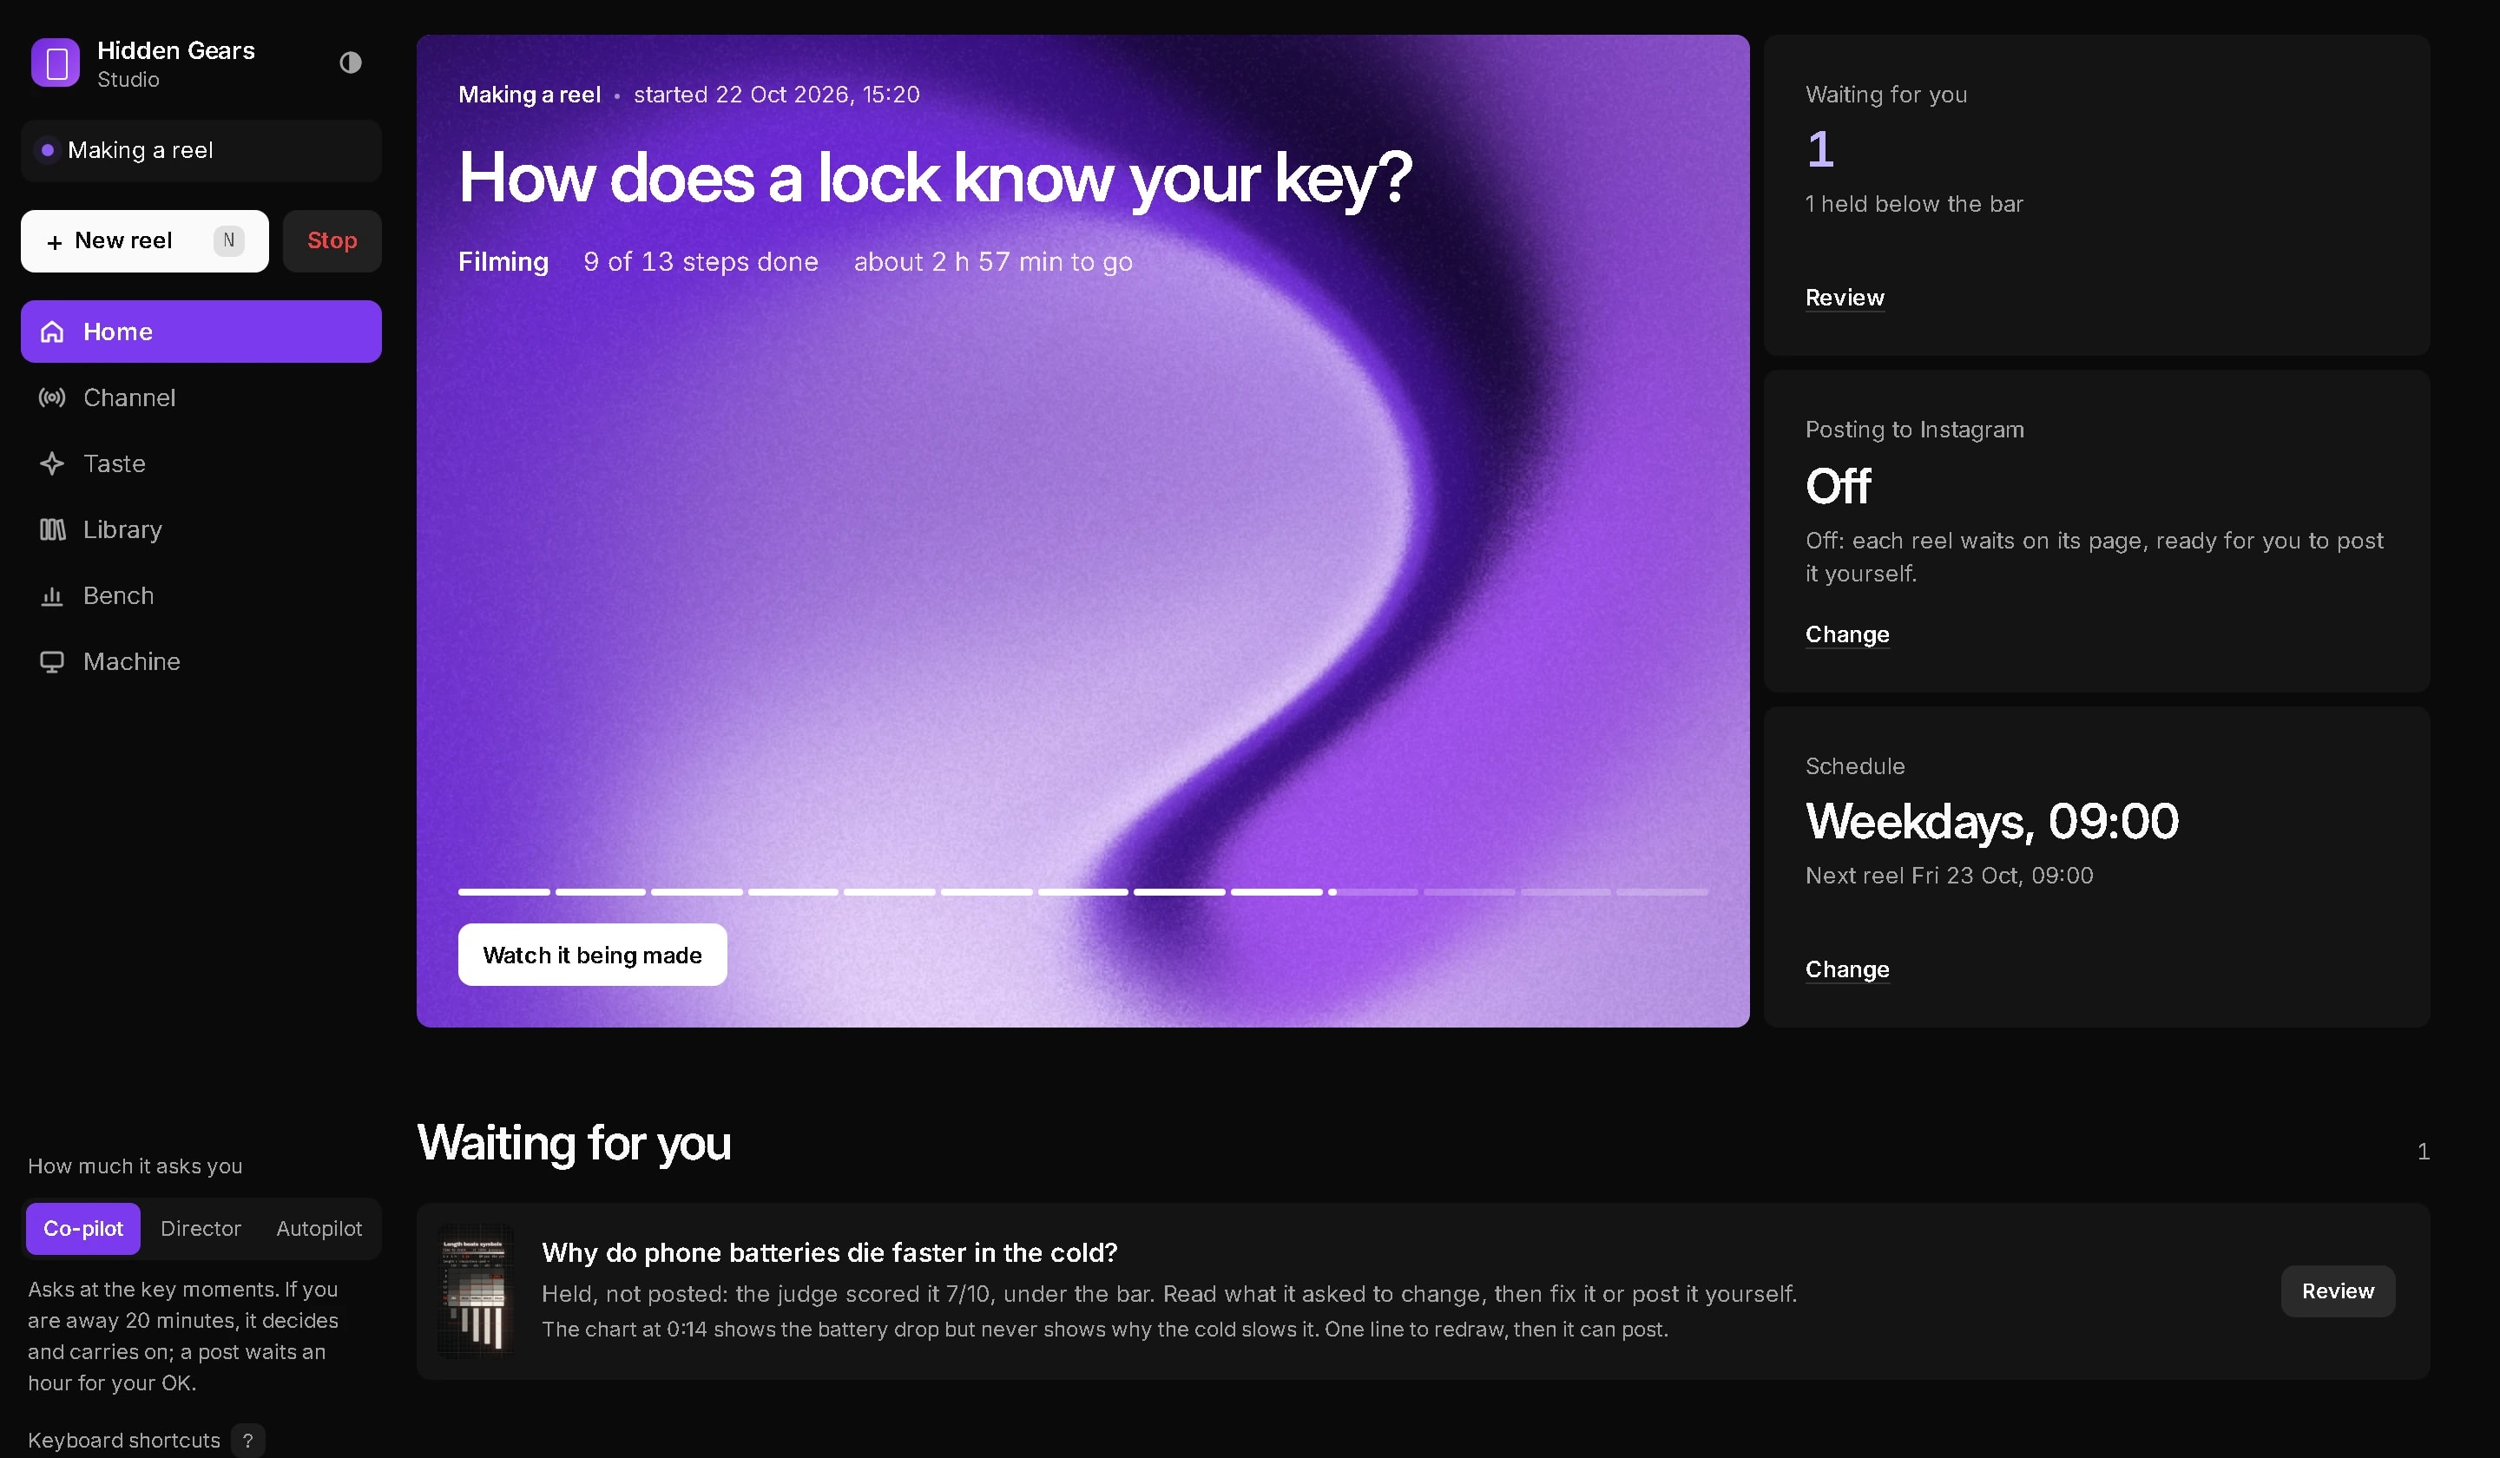Navigate to the Machine page
The image size is (2500, 1458).
click(201, 661)
